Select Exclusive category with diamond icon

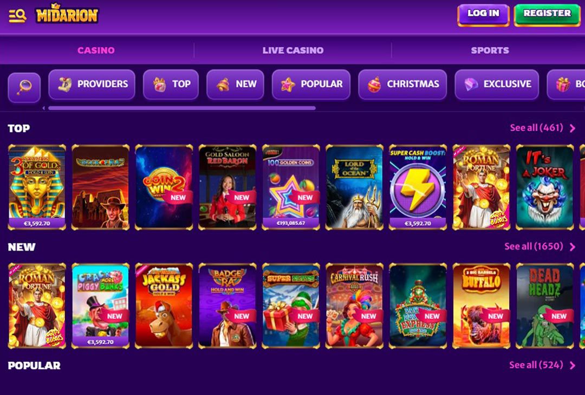[497, 85]
